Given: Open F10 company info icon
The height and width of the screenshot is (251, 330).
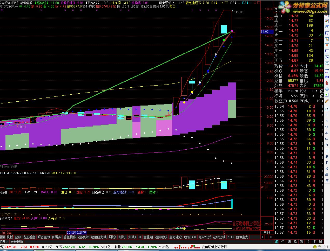Looking at the screenshot, I should coord(327,33).
